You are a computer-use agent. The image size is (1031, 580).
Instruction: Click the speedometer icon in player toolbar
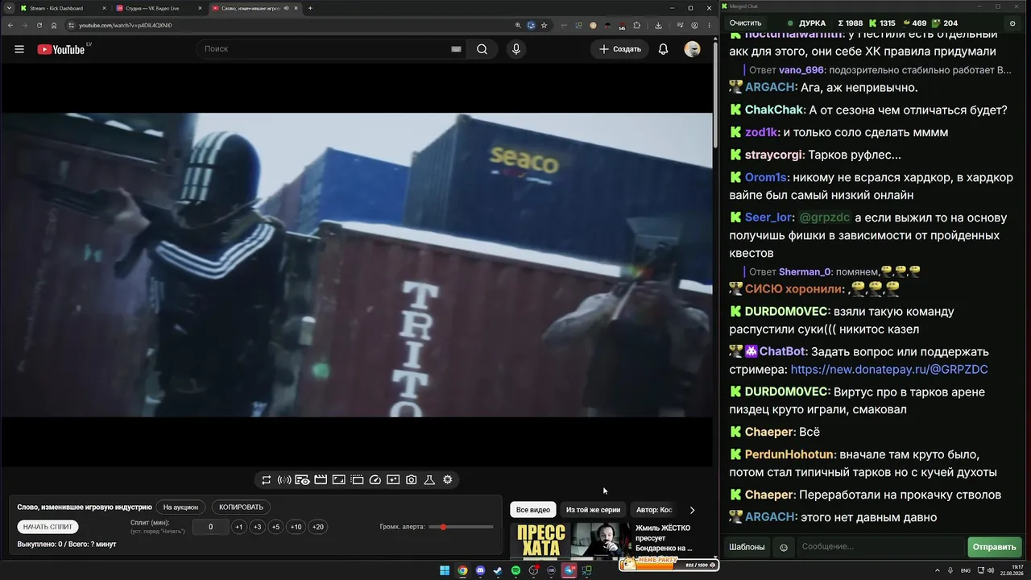tap(375, 480)
